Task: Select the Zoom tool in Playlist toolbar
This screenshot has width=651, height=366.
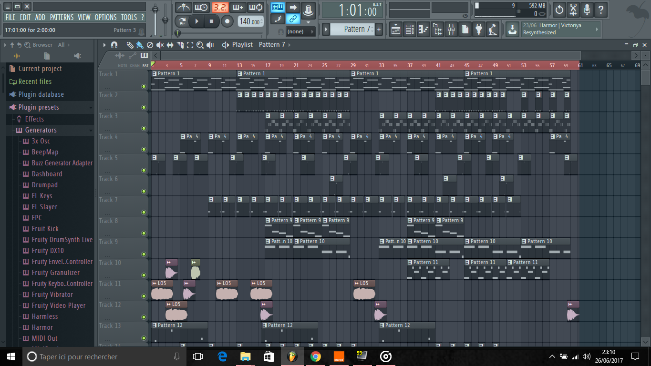Action: [200, 45]
